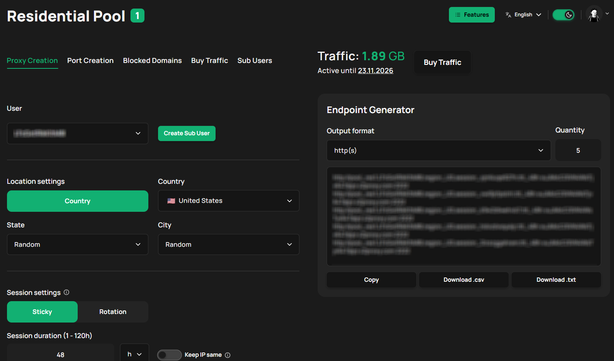Enable the Keep IP same toggle
The height and width of the screenshot is (361, 614).
(x=169, y=355)
